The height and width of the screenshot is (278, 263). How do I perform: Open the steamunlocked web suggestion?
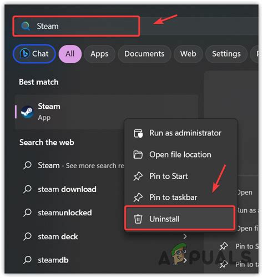tap(65, 213)
